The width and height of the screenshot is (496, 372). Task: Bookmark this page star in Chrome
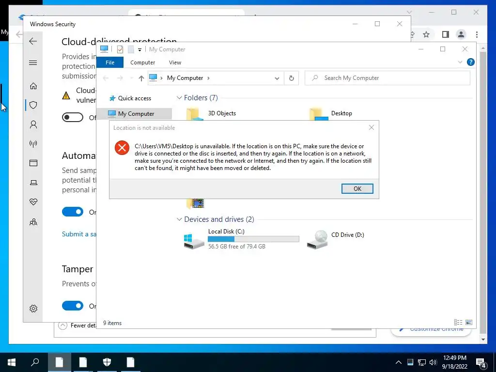(426, 34)
